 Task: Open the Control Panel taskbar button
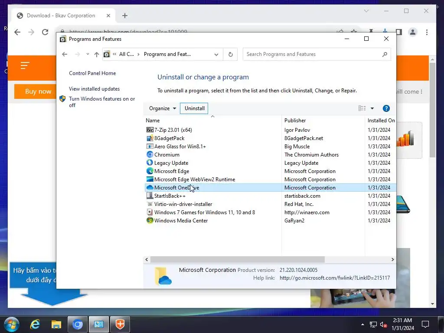tap(99, 324)
